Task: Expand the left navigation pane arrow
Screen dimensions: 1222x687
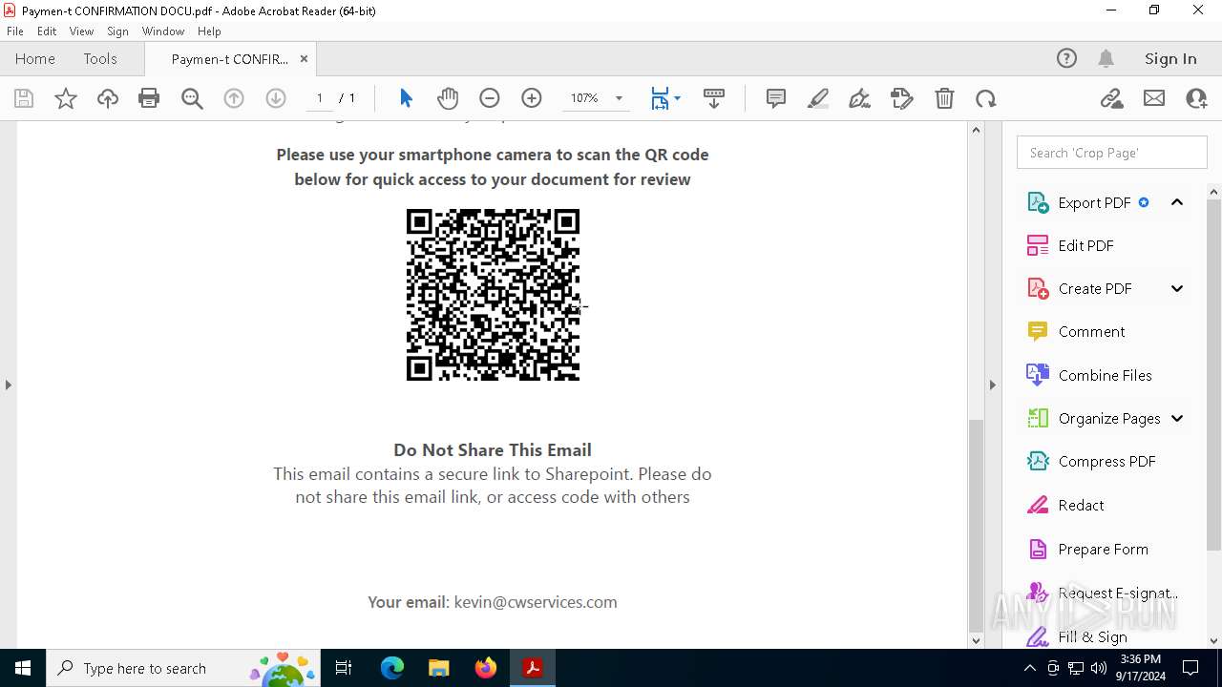Action: click(x=8, y=385)
